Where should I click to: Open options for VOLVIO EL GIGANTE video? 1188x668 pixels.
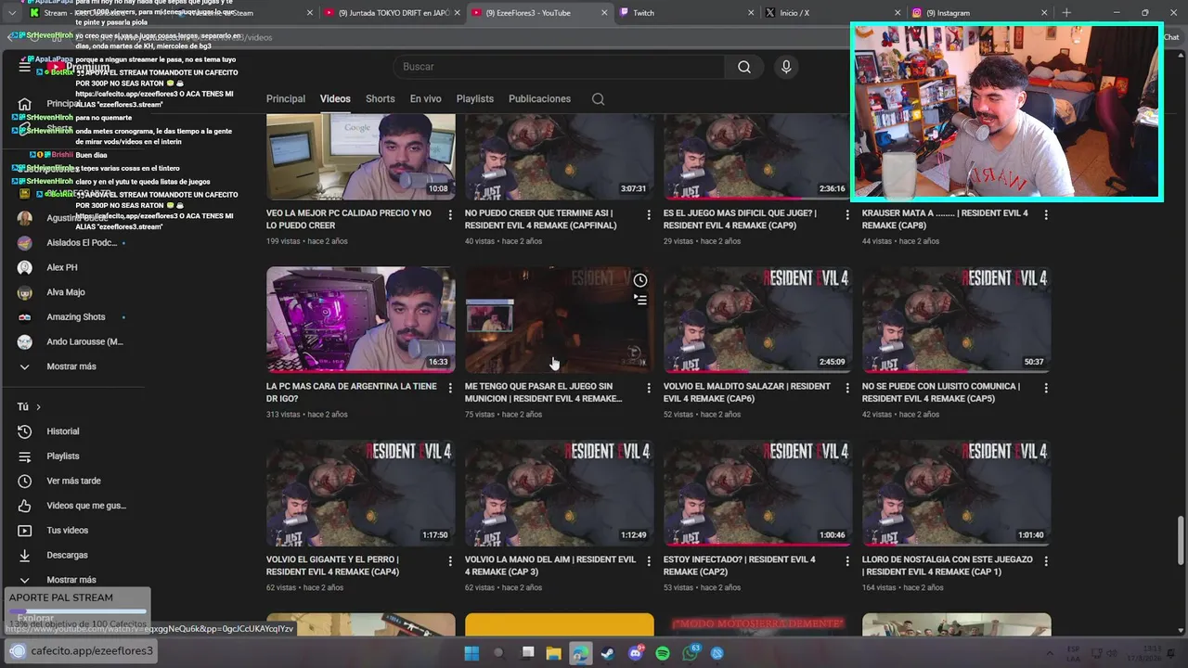click(x=450, y=561)
